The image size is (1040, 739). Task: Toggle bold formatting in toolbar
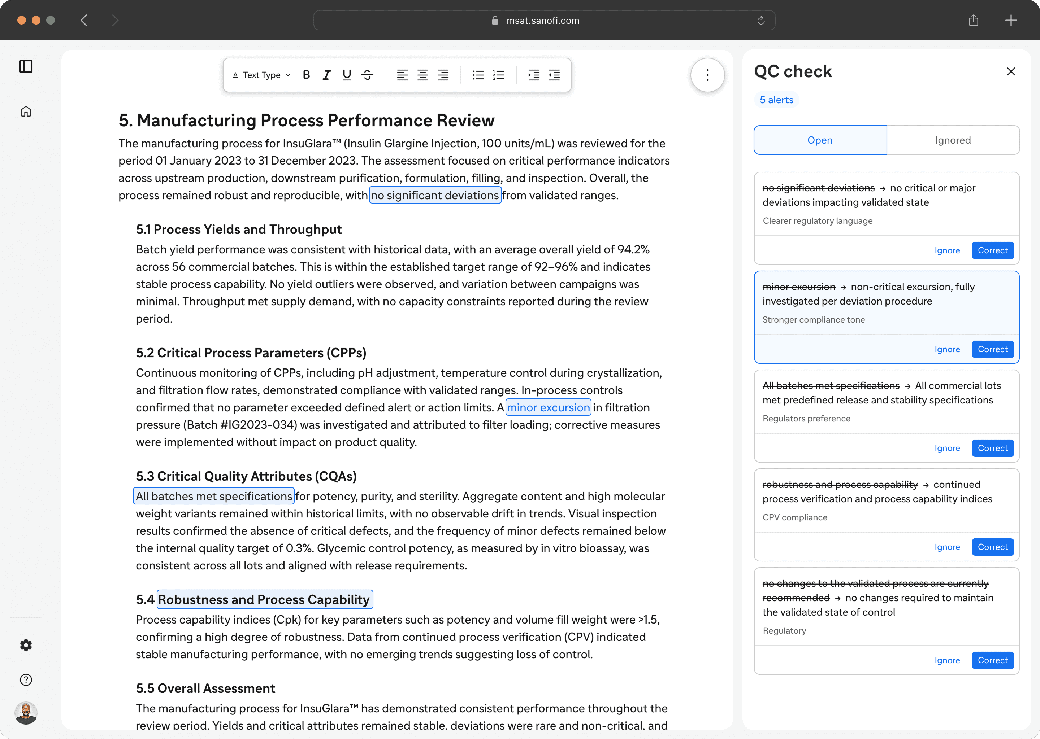[x=307, y=75]
